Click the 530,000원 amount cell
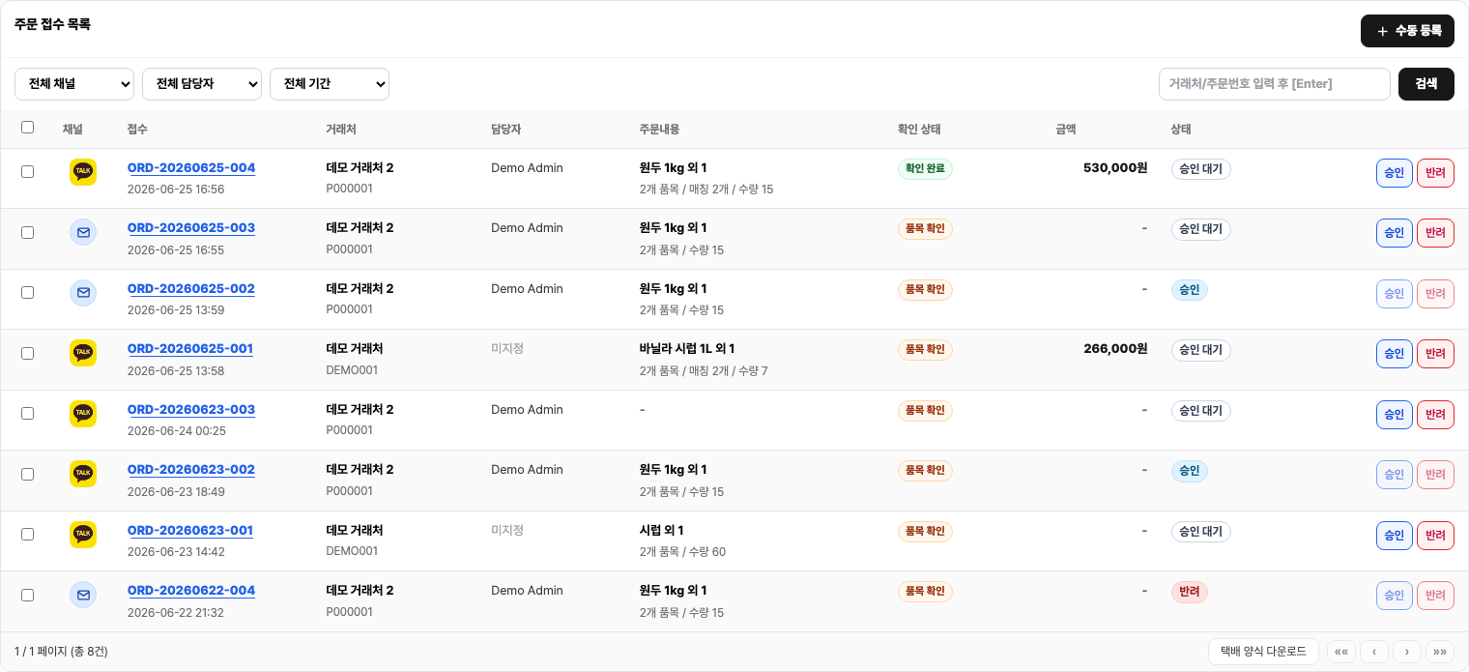1469x672 pixels. click(x=1115, y=168)
